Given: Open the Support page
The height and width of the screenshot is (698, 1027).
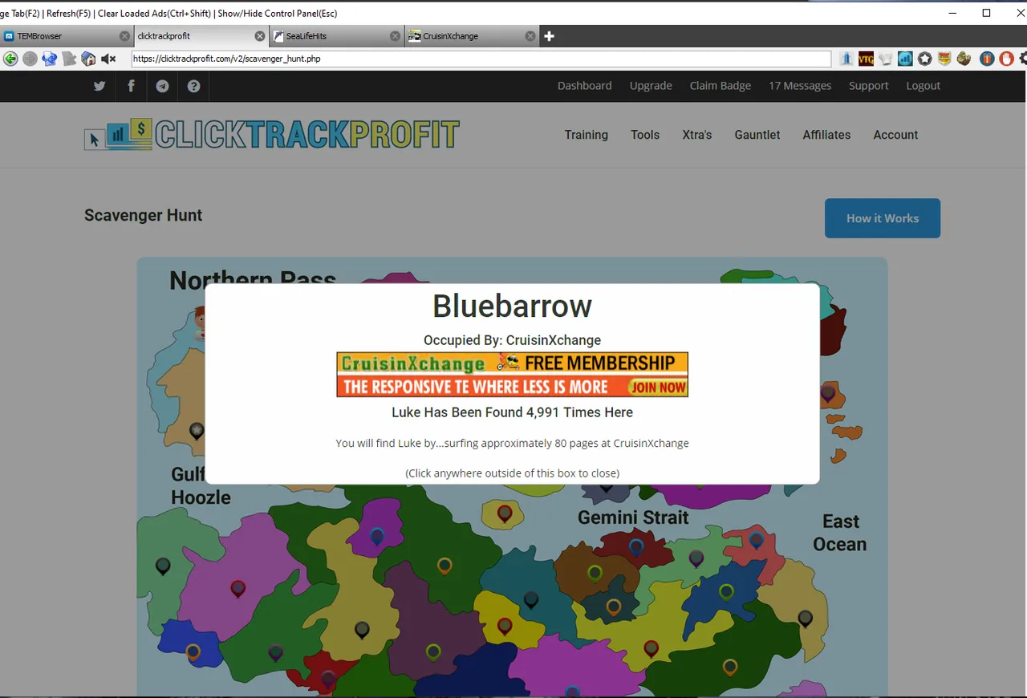Looking at the screenshot, I should coord(869,86).
